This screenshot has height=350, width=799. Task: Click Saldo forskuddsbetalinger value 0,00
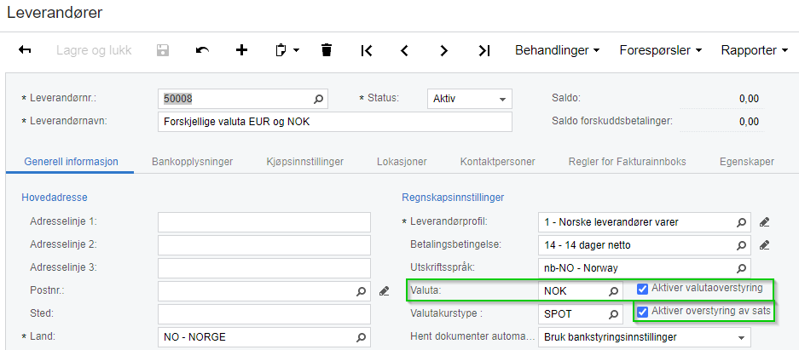pyautogui.click(x=749, y=122)
